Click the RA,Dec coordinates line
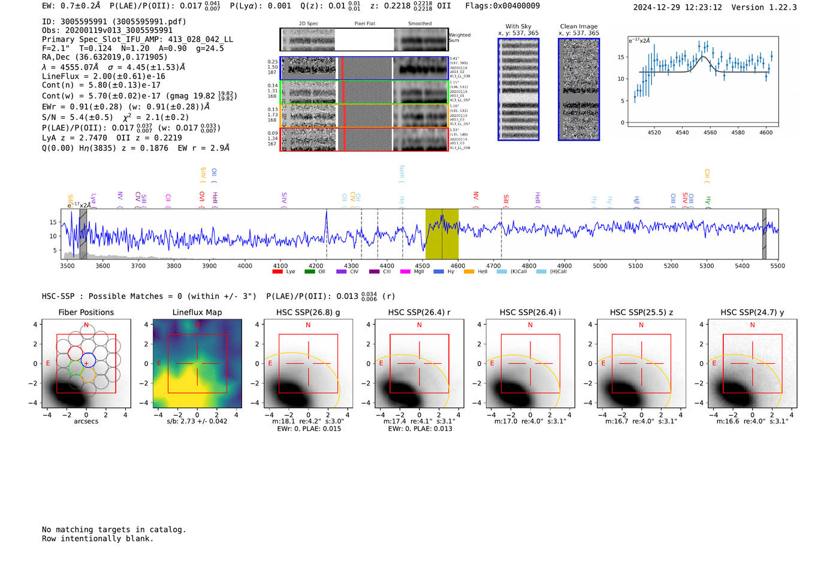 [x=105, y=57]
